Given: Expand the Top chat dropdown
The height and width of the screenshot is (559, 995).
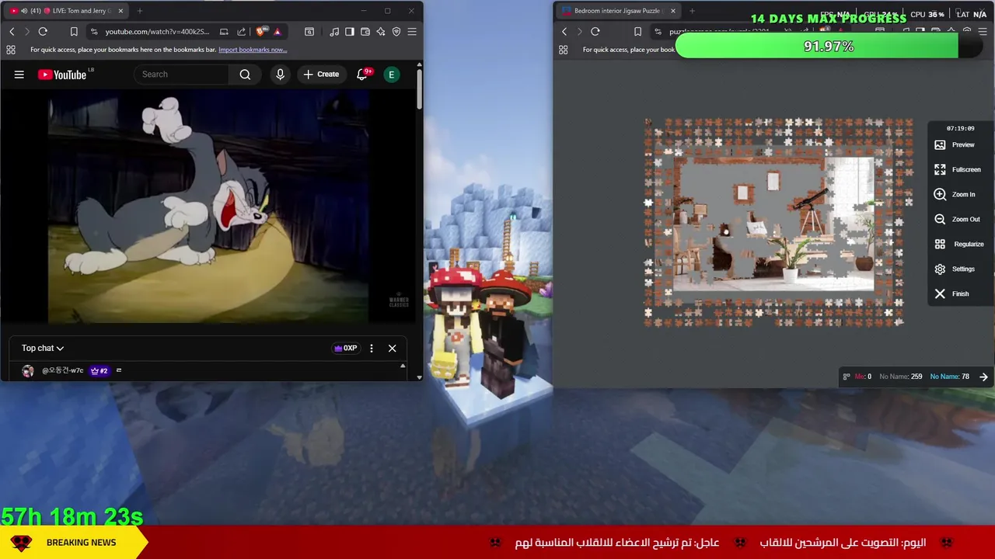Looking at the screenshot, I should point(43,349).
